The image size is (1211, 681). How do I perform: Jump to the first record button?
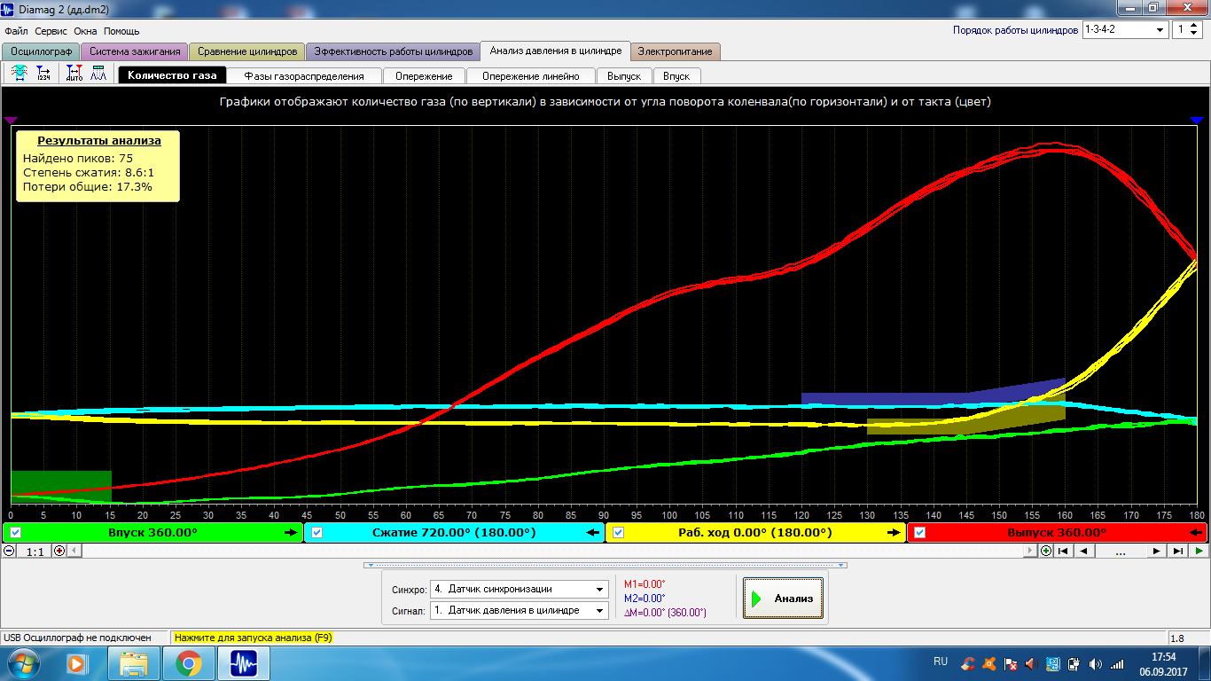[x=1062, y=551]
